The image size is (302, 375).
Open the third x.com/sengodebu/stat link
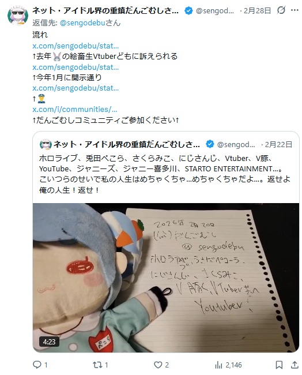point(75,88)
